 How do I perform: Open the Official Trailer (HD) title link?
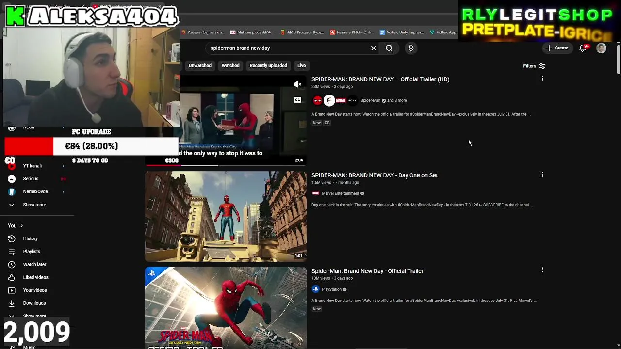tap(380, 79)
